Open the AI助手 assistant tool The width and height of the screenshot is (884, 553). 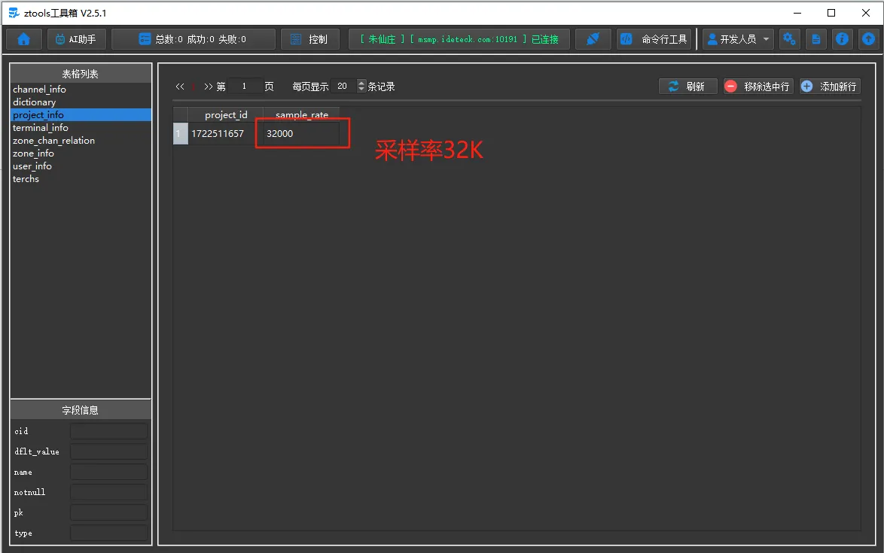point(75,38)
